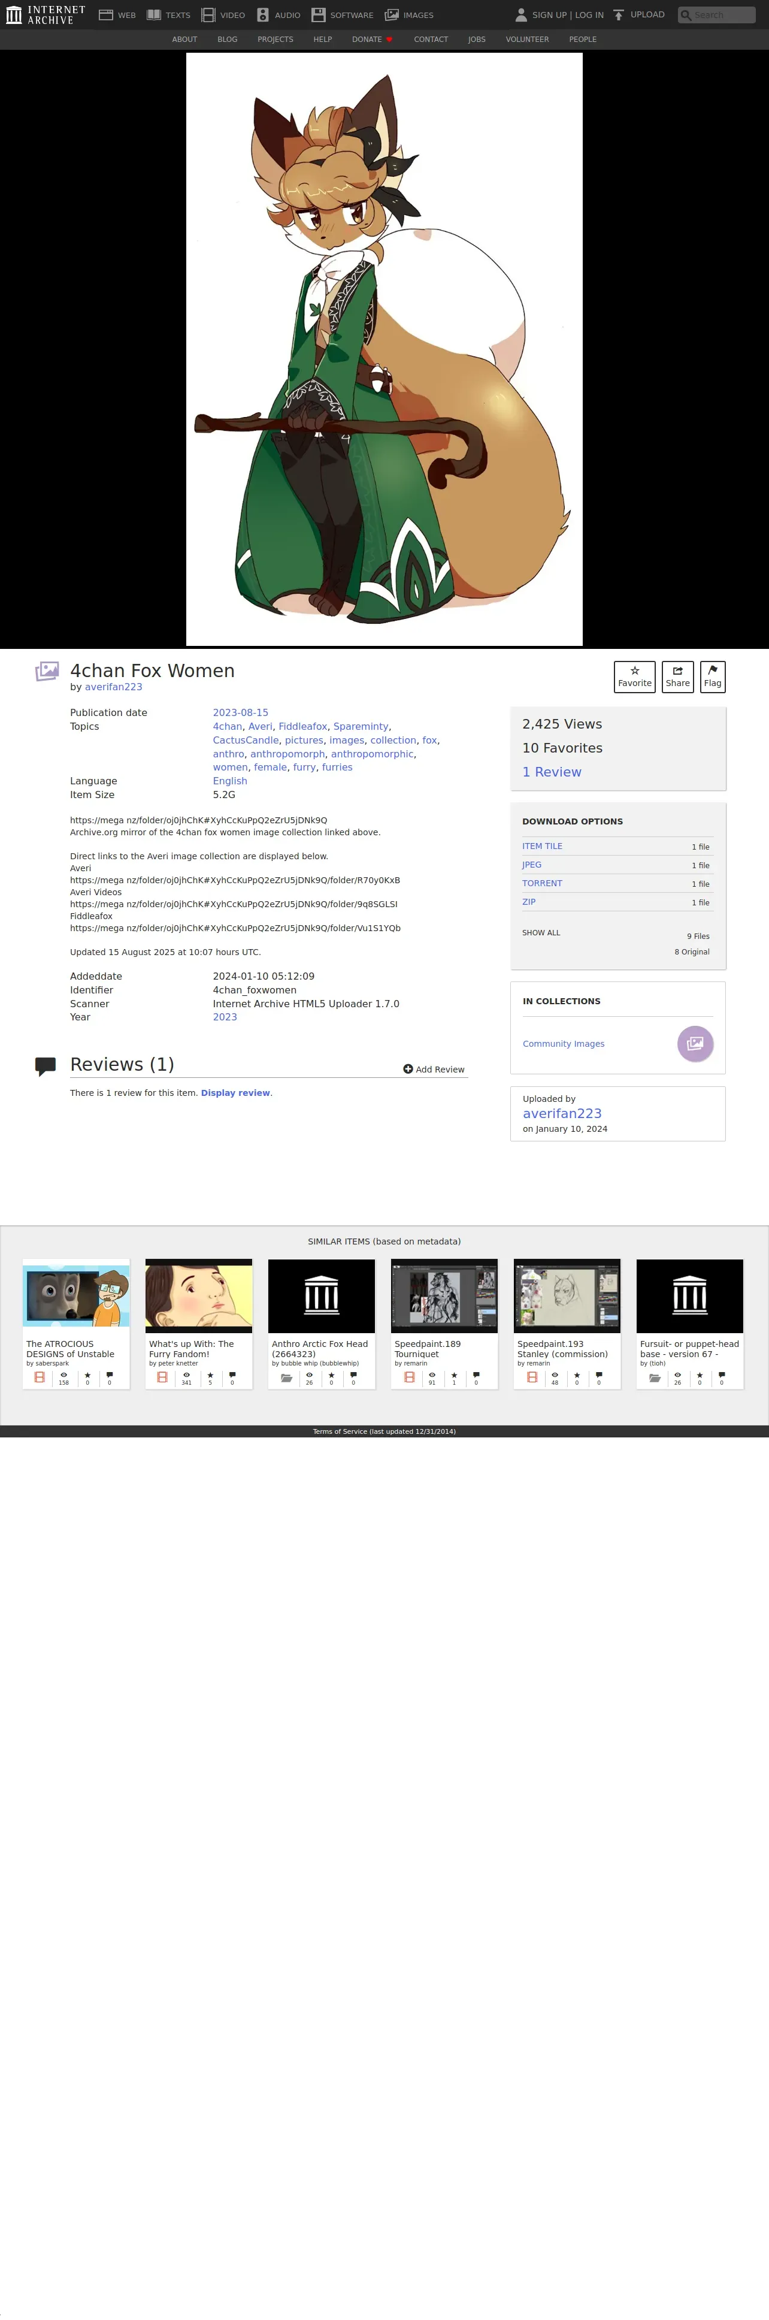This screenshot has width=769, height=2320.
Task: Click the Upload arrow icon
Action: click(x=619, y=16)
